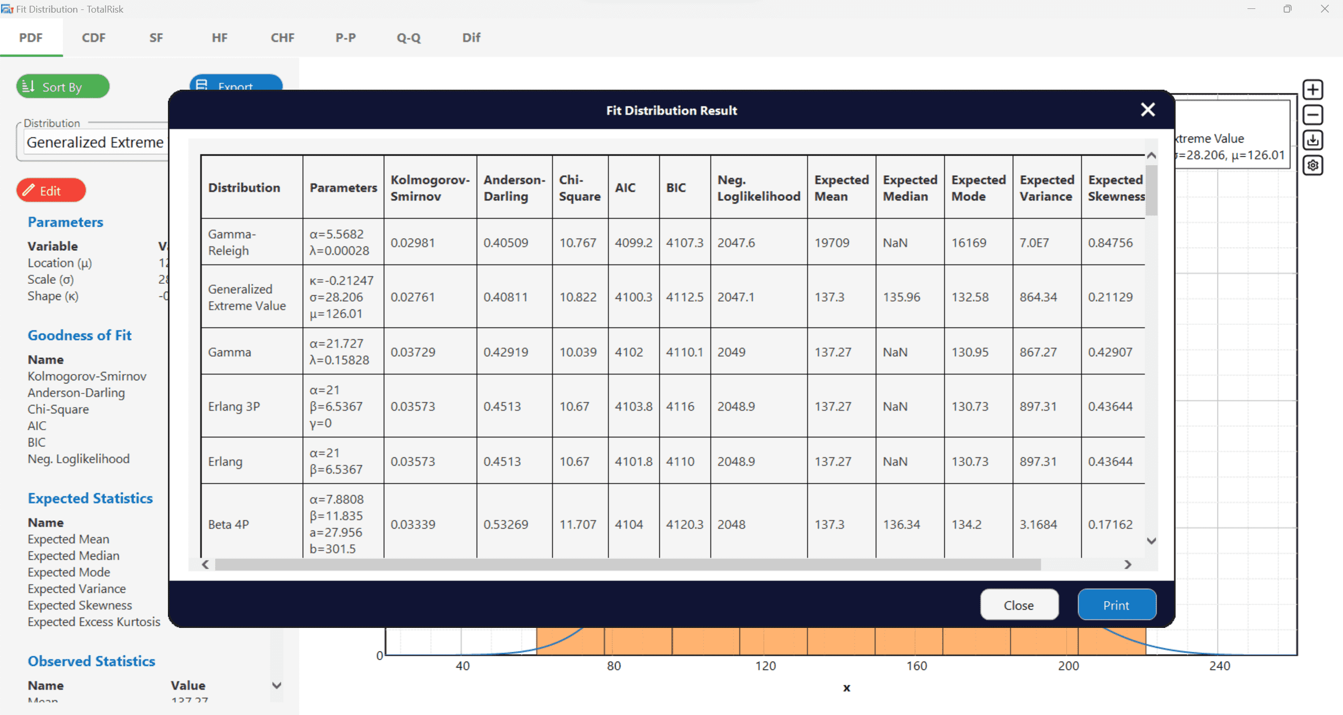Click the Anderson-Darling column header
The height and width of the screenshot is (715, 1343).
(x=514, y=187)
